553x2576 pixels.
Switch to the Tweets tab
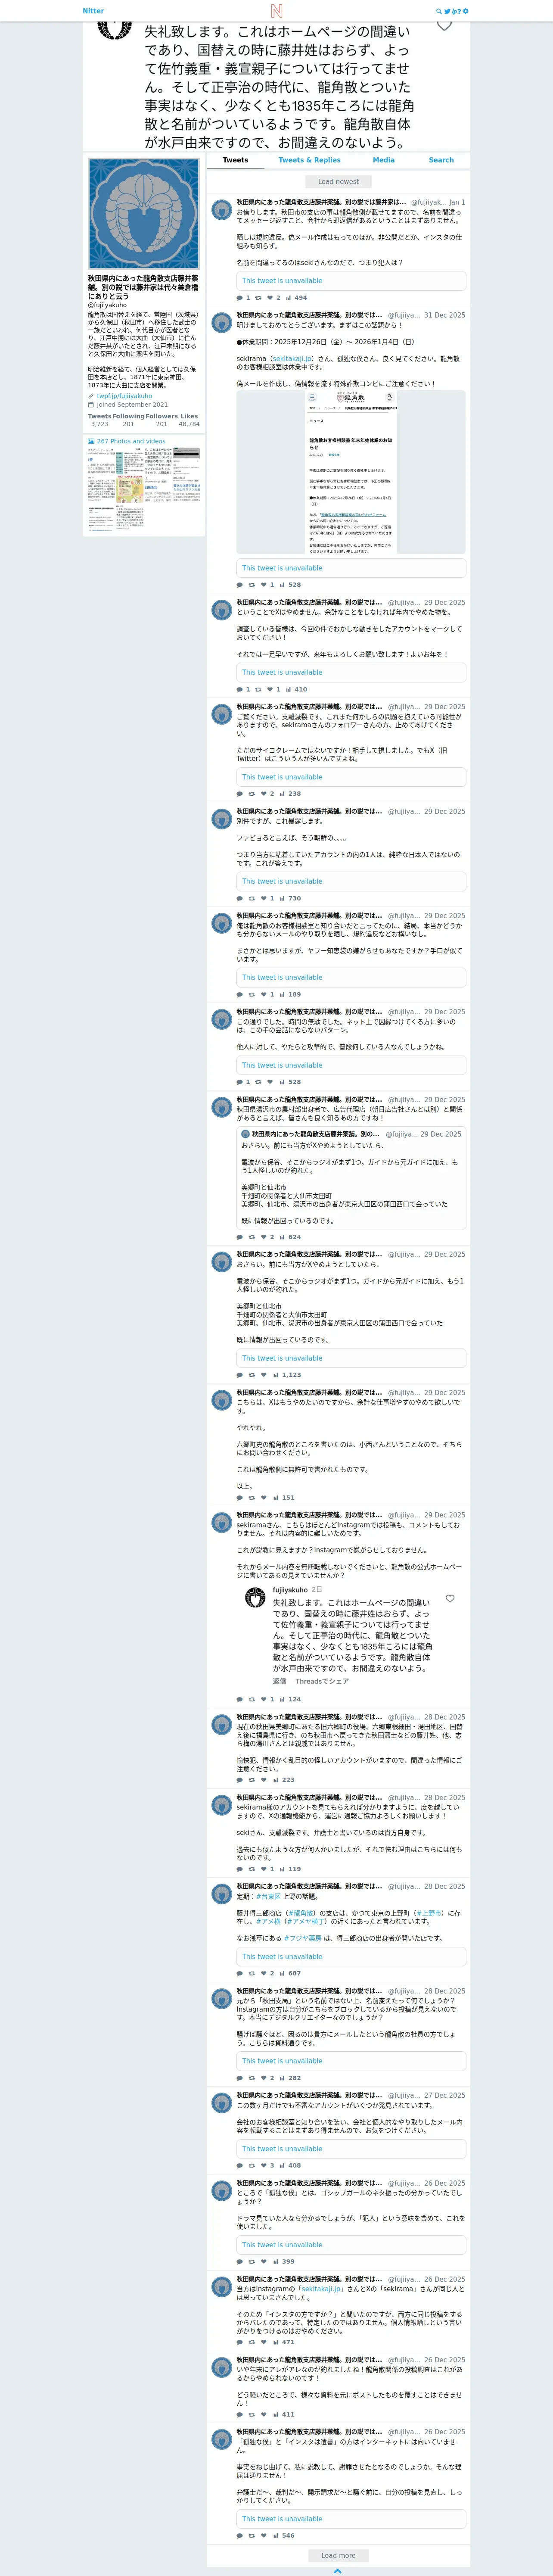pos(235,160)
